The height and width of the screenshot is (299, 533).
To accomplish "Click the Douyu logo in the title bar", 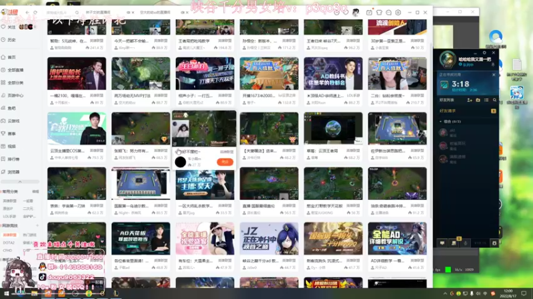I will tap(9, 12).
